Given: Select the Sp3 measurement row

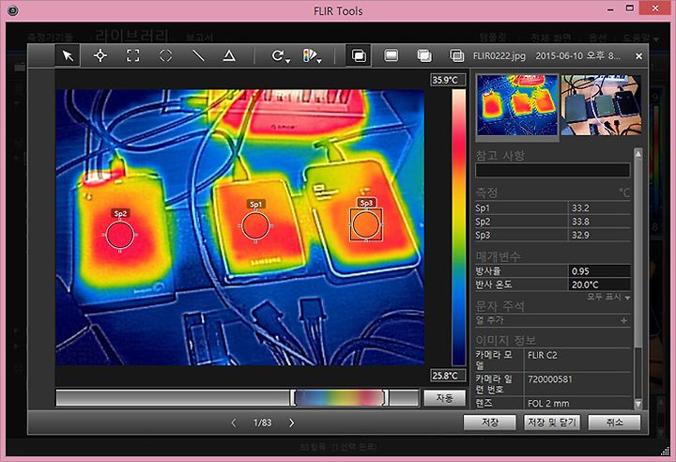Looking at the screenshot, I should click(552, 235).
